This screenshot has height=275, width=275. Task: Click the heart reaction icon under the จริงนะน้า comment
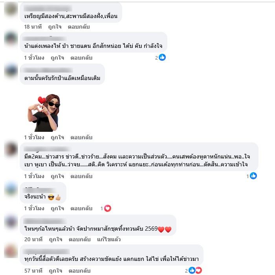(108, 208)
